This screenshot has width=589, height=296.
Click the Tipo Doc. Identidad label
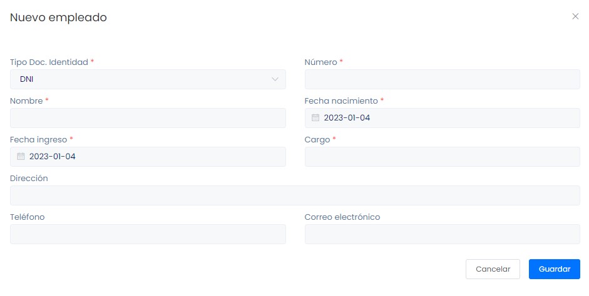pos(49,62)
